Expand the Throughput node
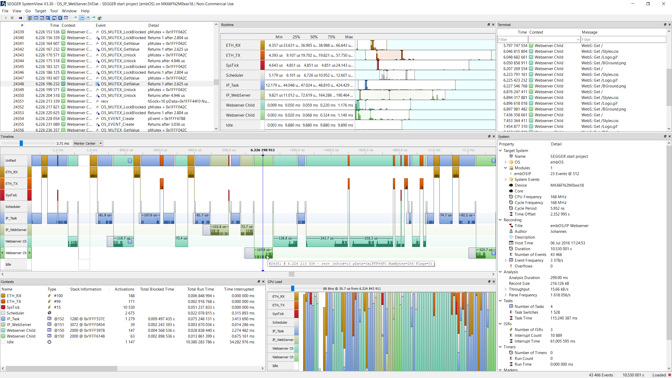 [x=506, y=289]
